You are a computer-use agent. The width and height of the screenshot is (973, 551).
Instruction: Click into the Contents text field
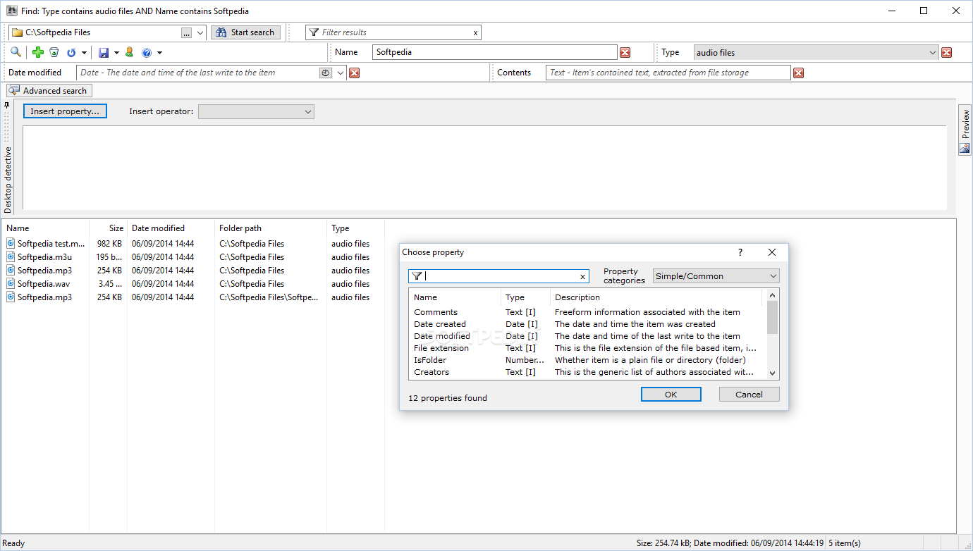coord(668,73)
